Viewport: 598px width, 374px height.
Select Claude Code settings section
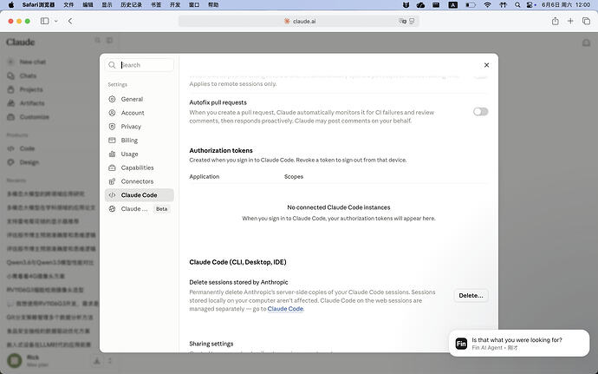[x=140, y=195]
